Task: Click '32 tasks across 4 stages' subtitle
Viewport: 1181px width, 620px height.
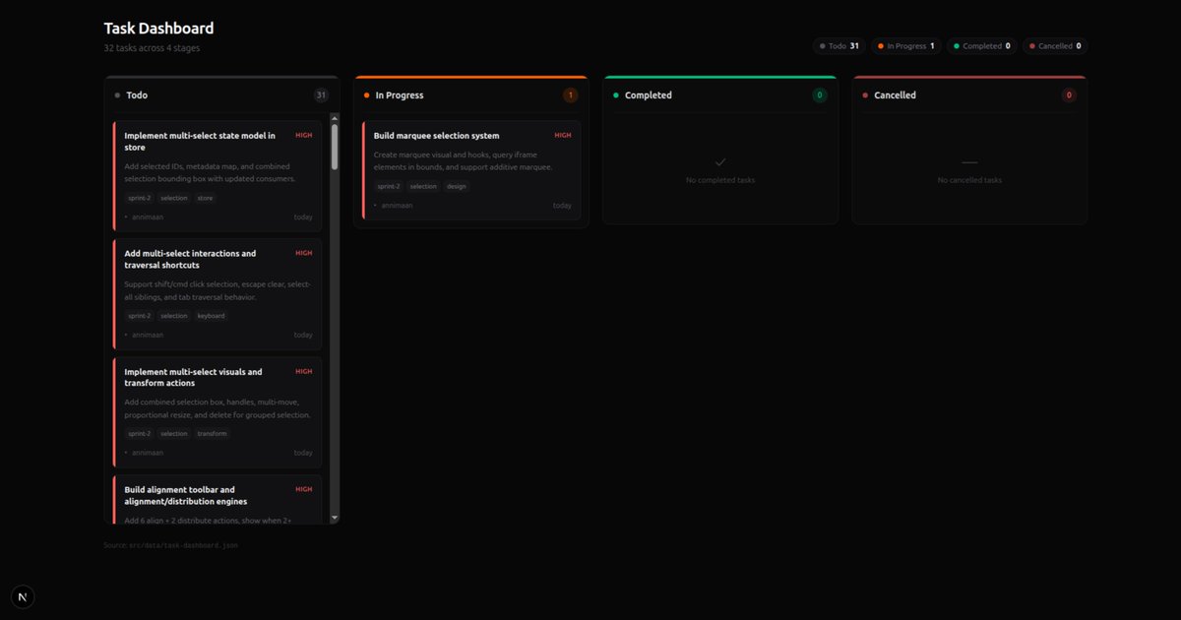Action: click(x=152, y=48)
